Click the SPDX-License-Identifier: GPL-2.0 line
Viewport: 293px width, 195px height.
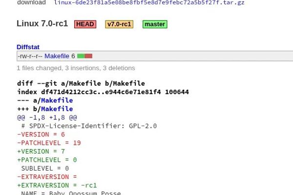click(89, 126)
